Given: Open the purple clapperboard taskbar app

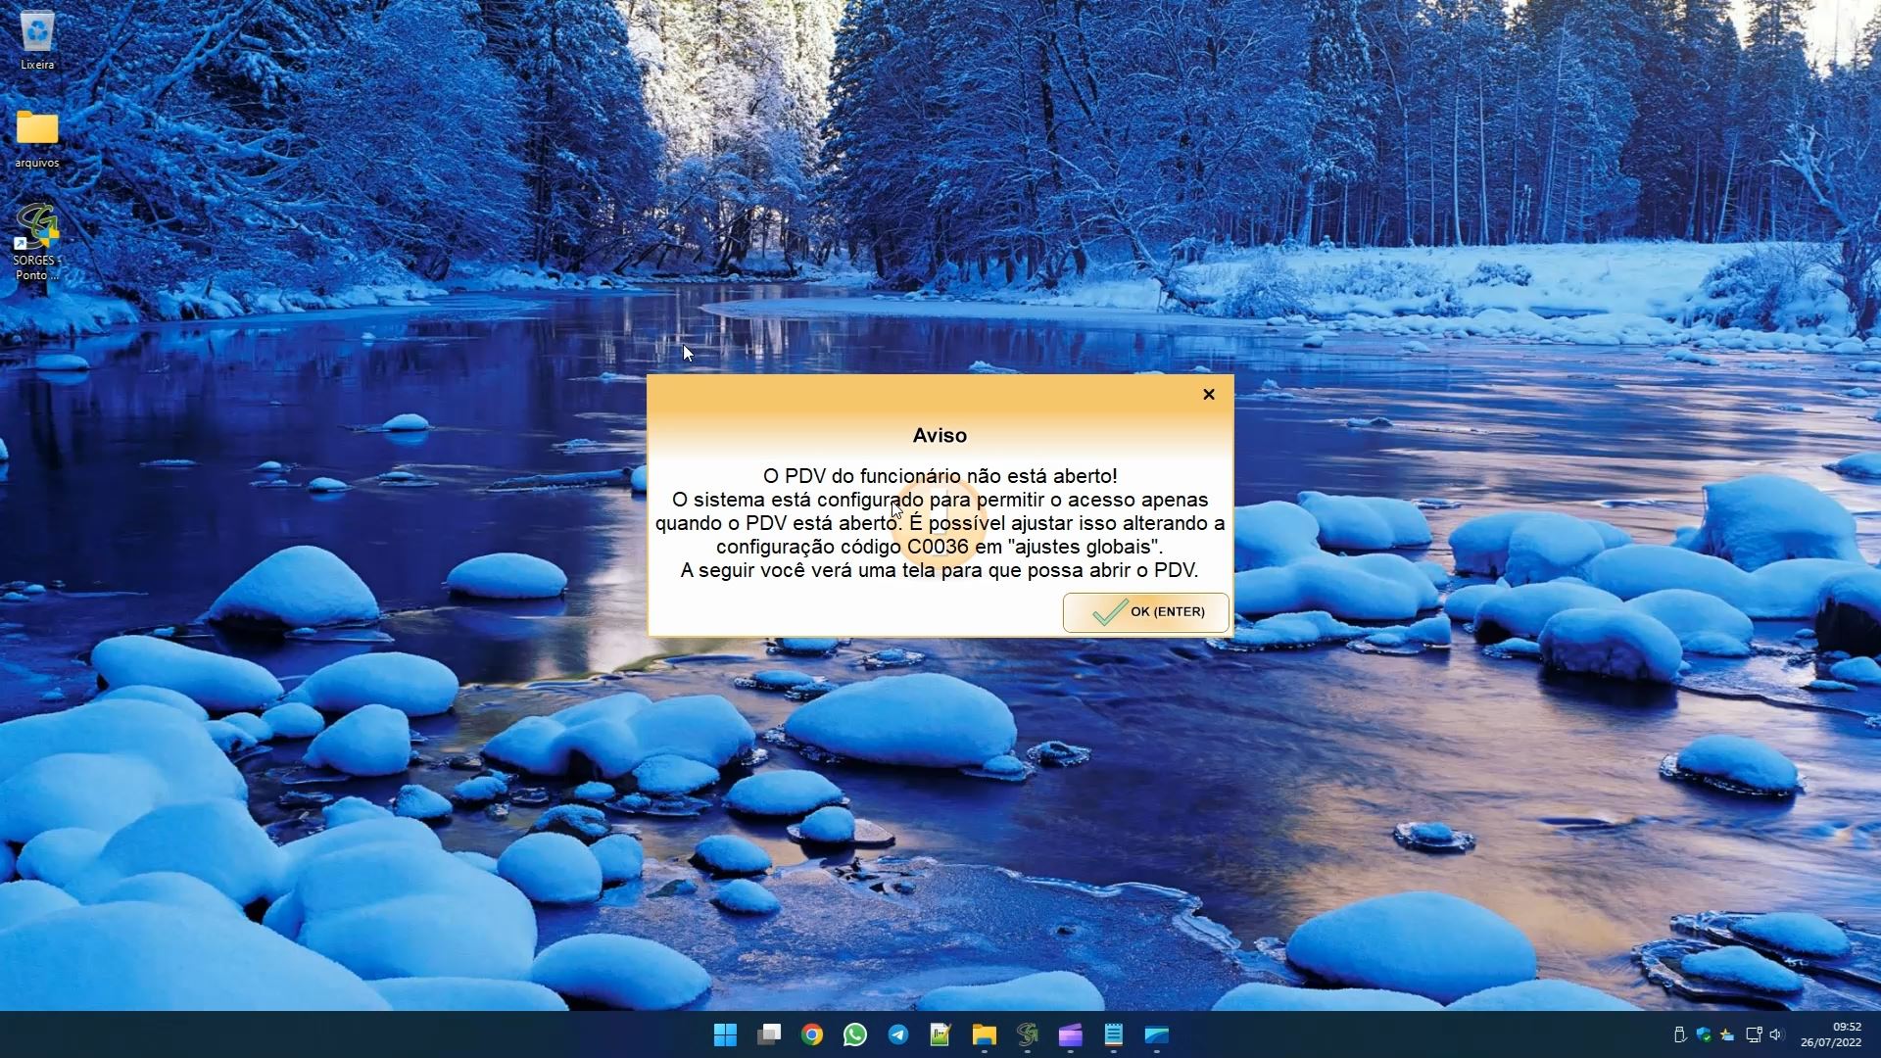Looking at the screenshot, I should pyautogui.click(x=1070, y=1034).
